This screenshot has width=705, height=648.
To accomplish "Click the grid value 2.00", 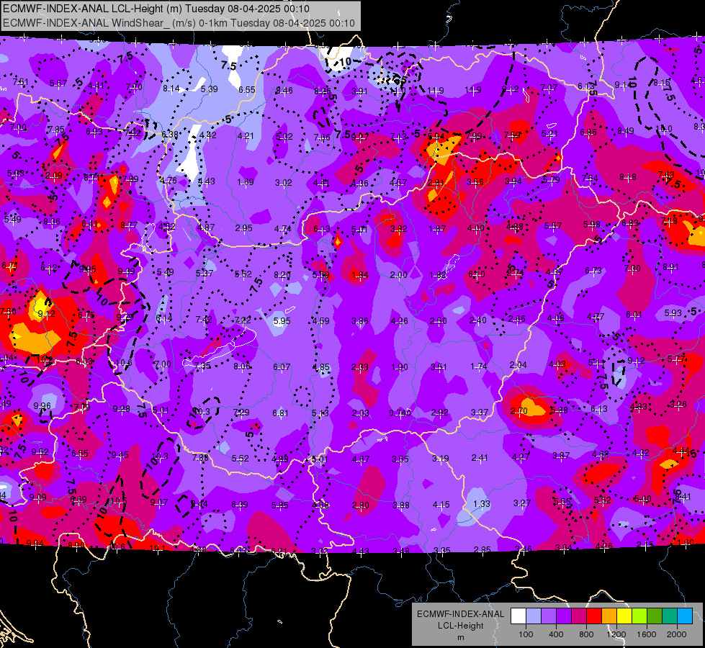I will (x=398, y=275).
